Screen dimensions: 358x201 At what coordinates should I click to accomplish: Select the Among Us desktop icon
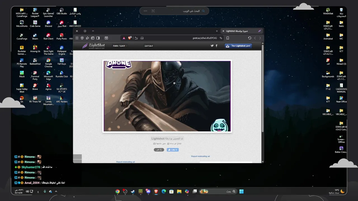click(x=35, y=49)
